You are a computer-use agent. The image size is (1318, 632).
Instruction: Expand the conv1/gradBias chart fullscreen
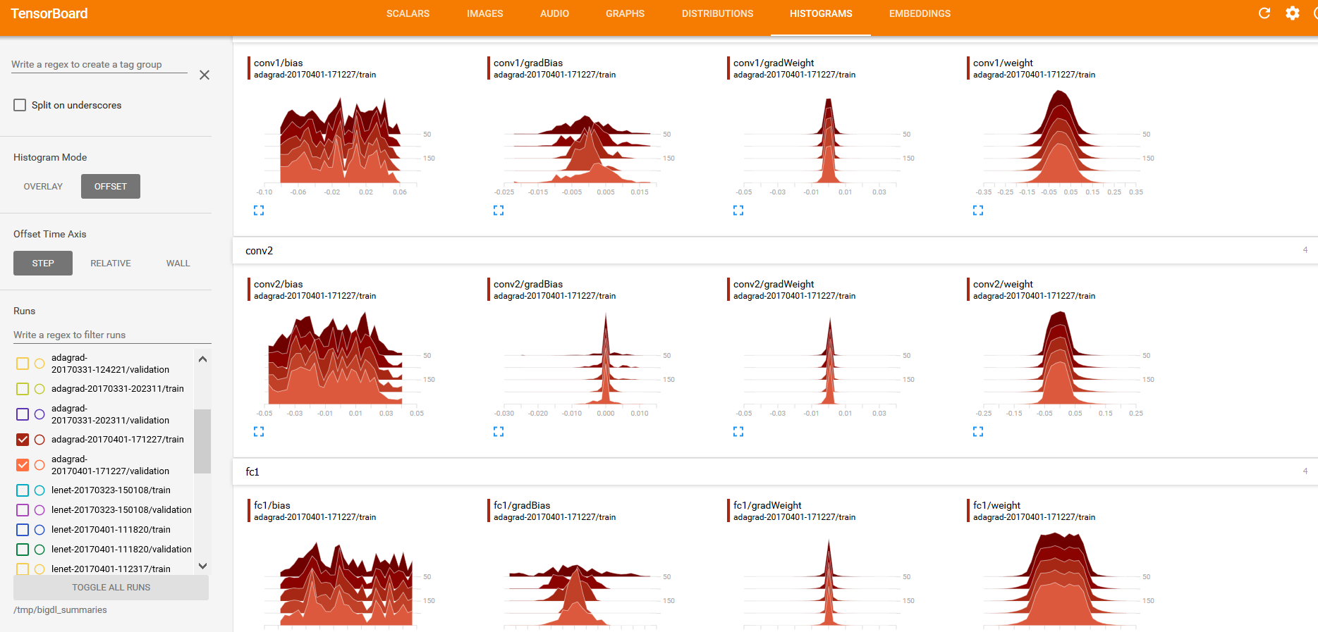[499, 210]
